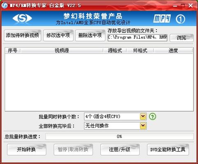
Task: Click 添加待转换视频 button
Action: click(23, 35)
